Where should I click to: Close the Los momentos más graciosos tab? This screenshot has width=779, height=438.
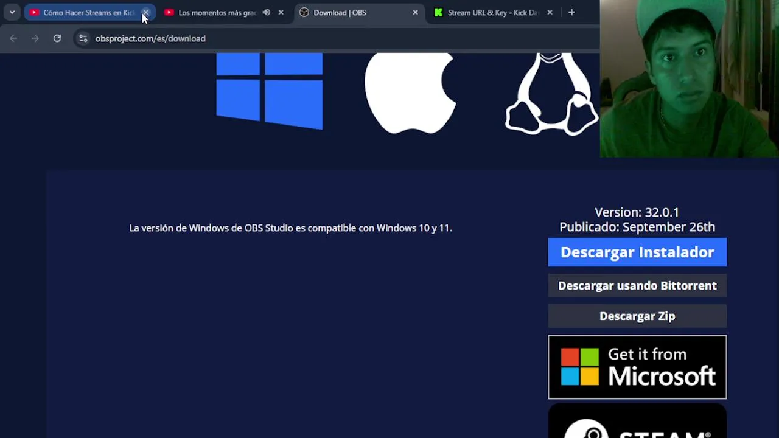[281, 12]
